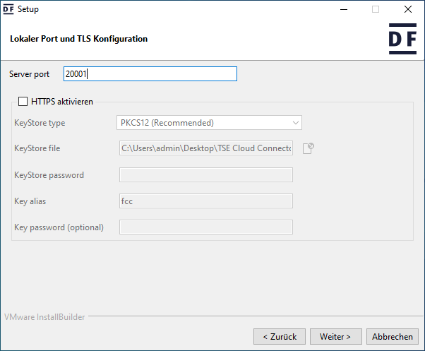Focus the KeyStore password field
The width and height of the screenshot is (425, 351).
tap(205, 175)
